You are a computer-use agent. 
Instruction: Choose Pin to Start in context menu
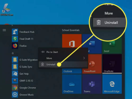coord(63,52)
